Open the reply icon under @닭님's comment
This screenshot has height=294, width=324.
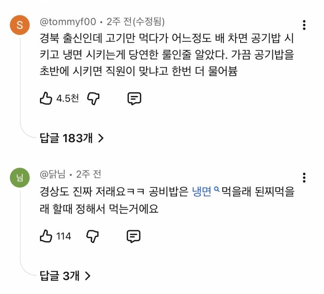(132, 236)
